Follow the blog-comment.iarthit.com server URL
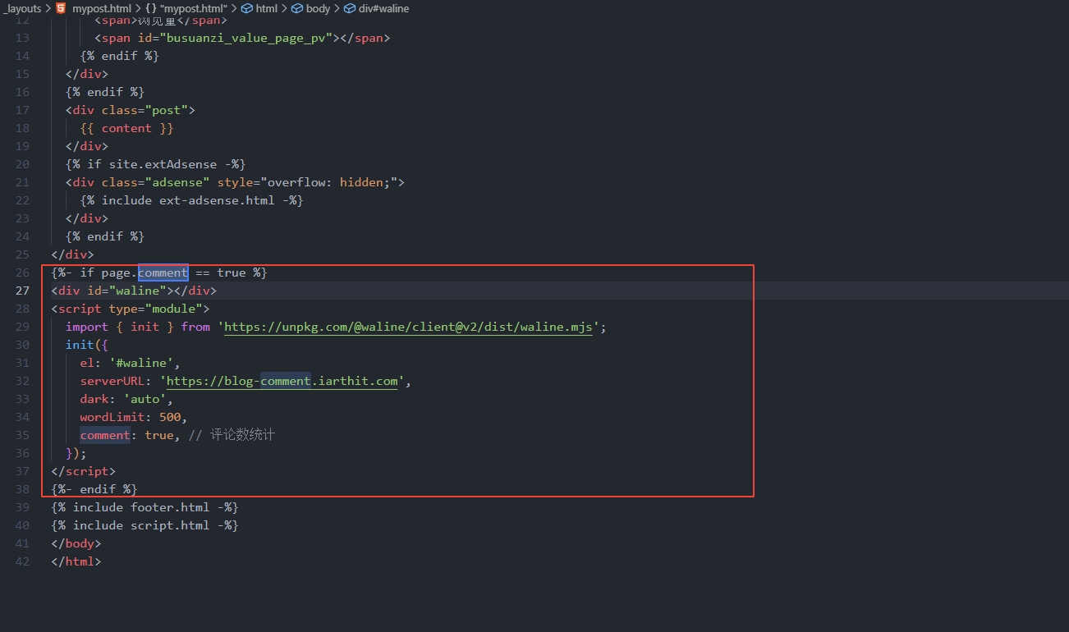This screenshot has width=1069, height=632. [282, 381]
